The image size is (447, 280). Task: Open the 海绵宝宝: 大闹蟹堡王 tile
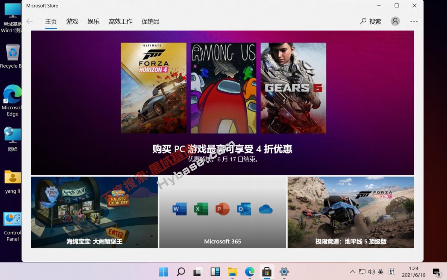(x=94, y=212)
